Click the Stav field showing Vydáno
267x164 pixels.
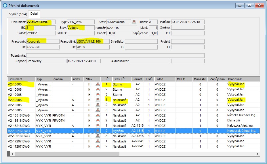[81, 28]
